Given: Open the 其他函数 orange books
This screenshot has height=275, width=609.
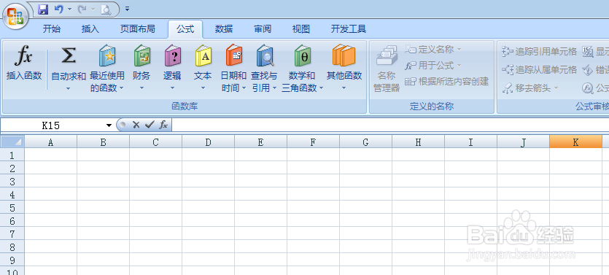Looking at the screenshot, I should 344,55.
